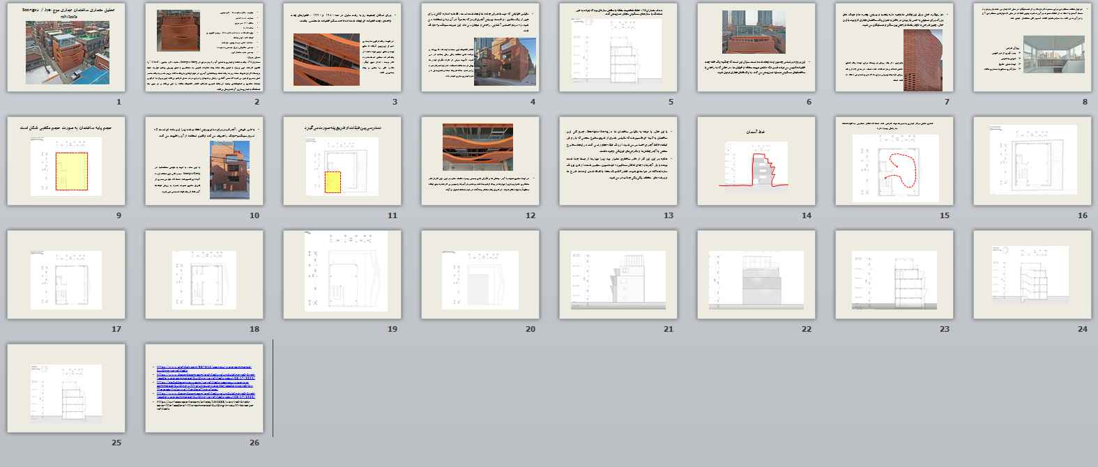Click slide 3 showing curved brick facade

tap(342, 47)
